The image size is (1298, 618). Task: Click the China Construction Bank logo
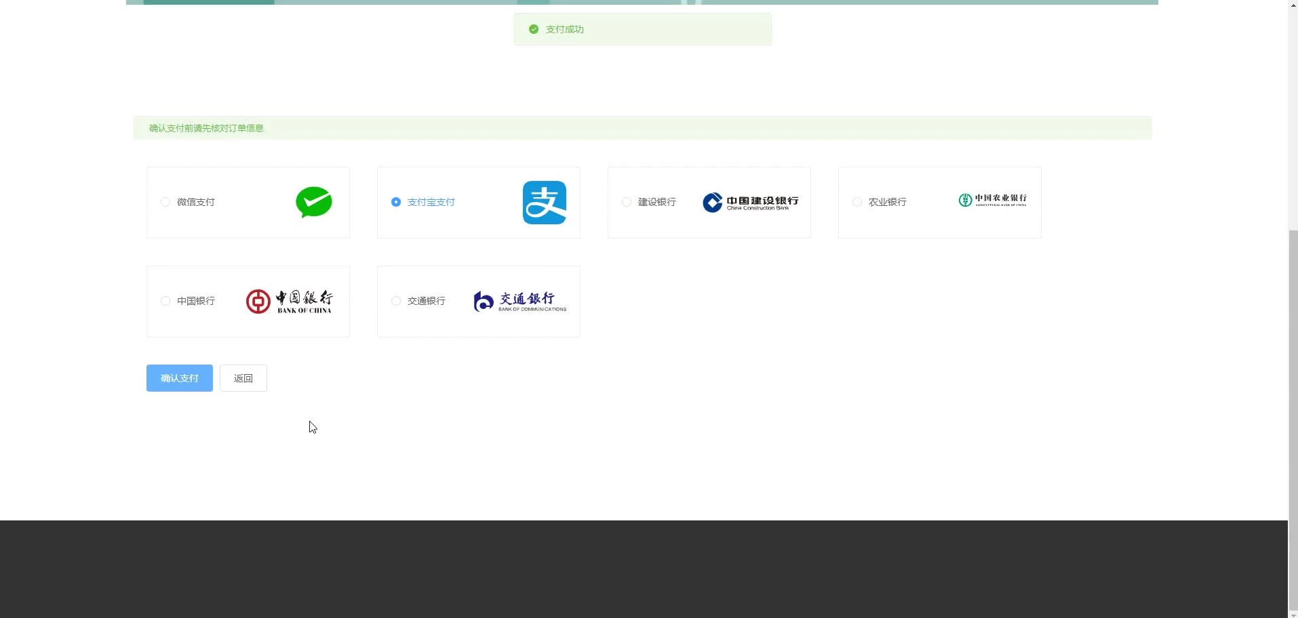[750, 203]
